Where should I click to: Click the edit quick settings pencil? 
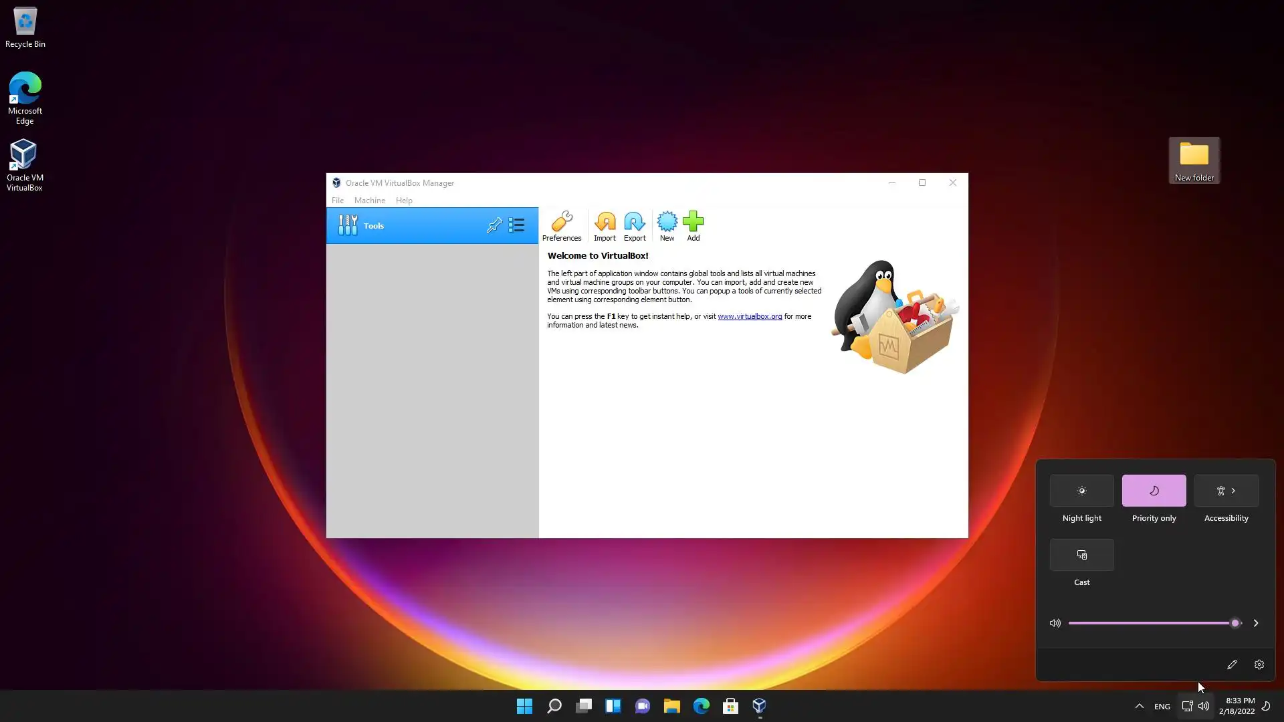tap(1232, 665)
